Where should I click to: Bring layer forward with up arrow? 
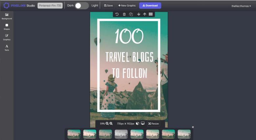click(x=144, y=14)
